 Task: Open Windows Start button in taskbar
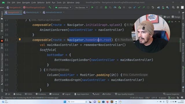(65, 102)
